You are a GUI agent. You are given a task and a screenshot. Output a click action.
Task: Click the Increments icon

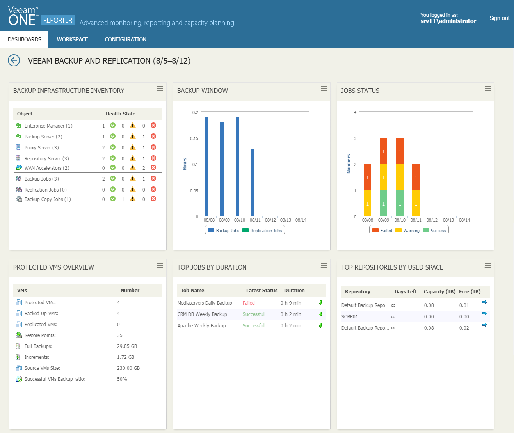[x=18, y=357]
